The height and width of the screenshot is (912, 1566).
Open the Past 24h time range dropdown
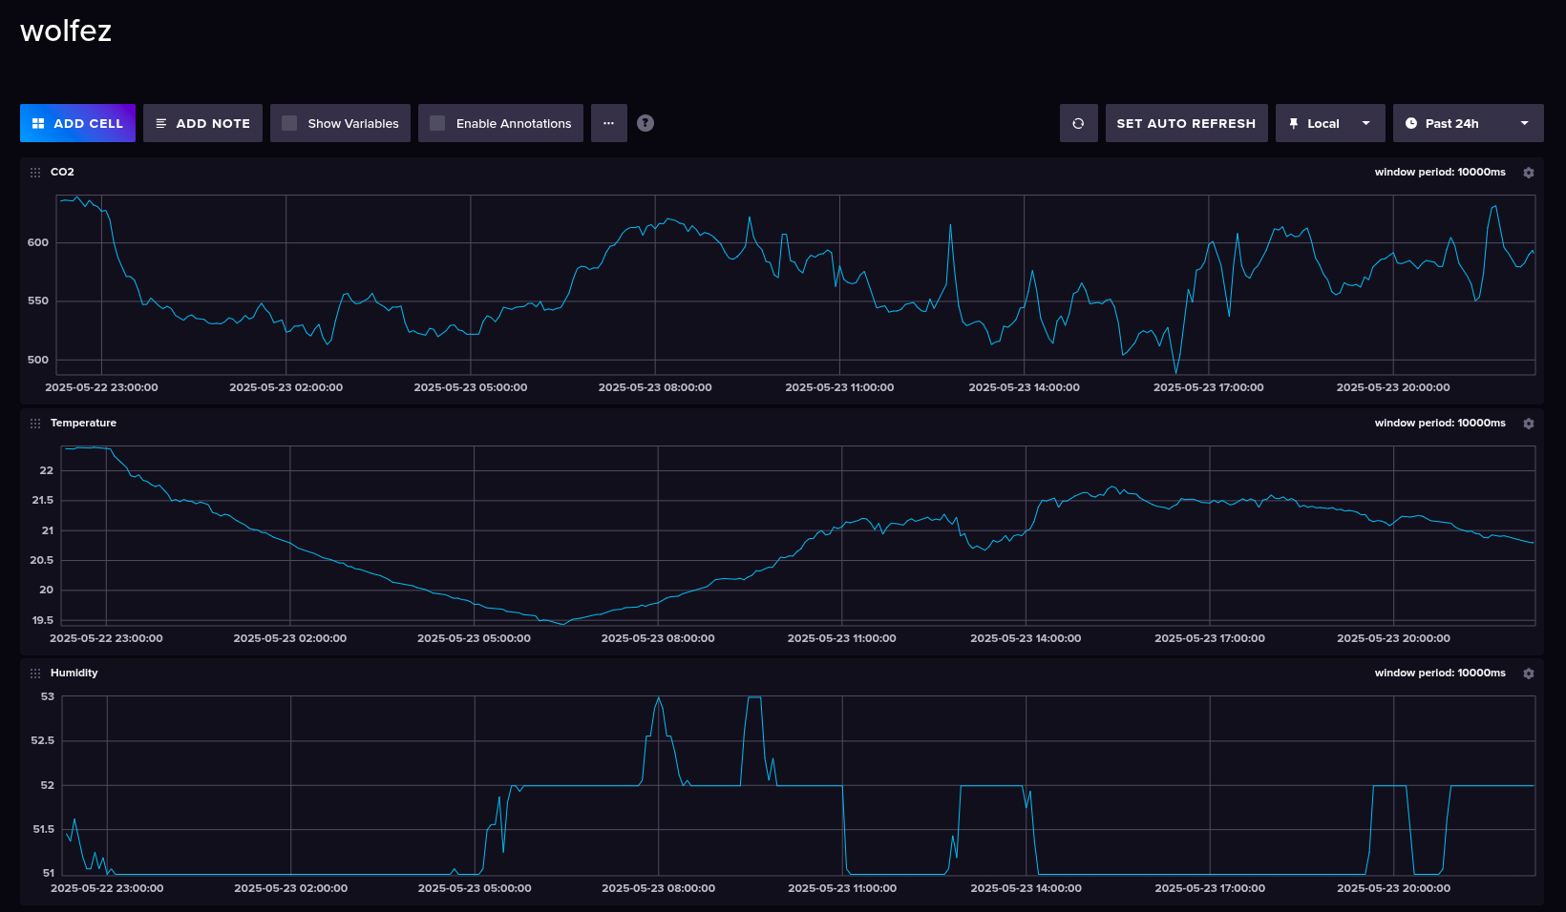coord(1524,122)
